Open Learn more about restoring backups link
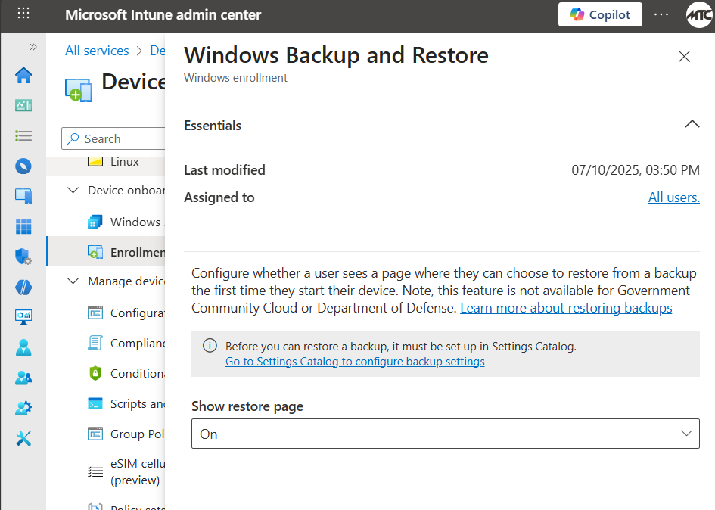The height and width of the screenshot is (510, 715). point(566,308)
